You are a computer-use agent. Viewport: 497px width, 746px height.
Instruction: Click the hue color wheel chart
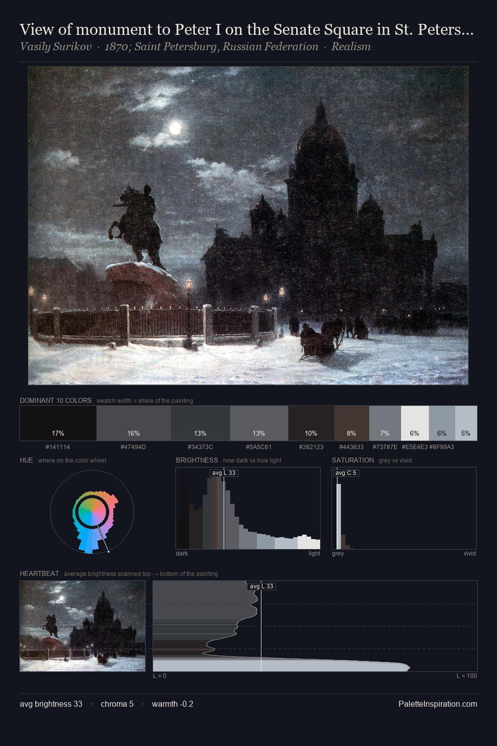tap(92, 512)
